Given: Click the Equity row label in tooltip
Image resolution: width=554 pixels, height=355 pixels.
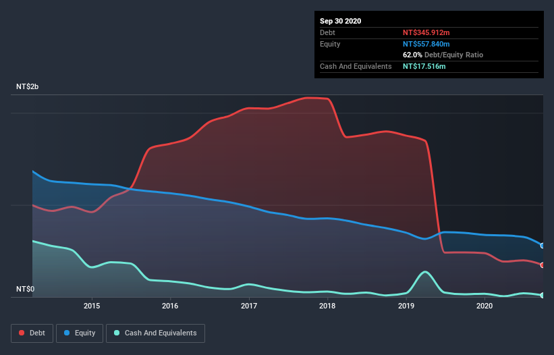Looking at the screenshot, I should (x=330, y=44).
